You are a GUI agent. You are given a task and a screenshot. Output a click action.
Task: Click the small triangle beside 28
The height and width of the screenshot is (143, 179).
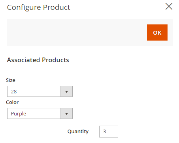coord(66,92)
